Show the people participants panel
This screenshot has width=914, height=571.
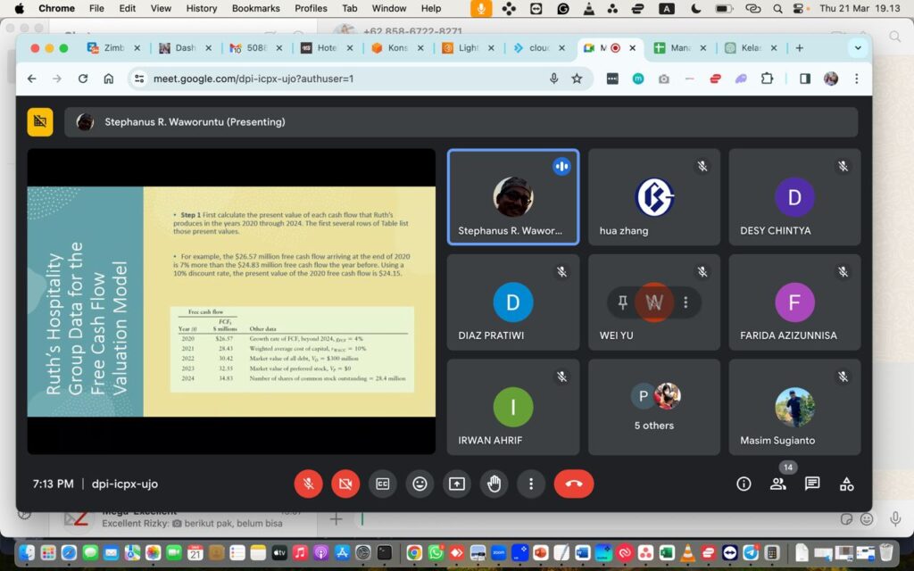click(x=777, y=484)
